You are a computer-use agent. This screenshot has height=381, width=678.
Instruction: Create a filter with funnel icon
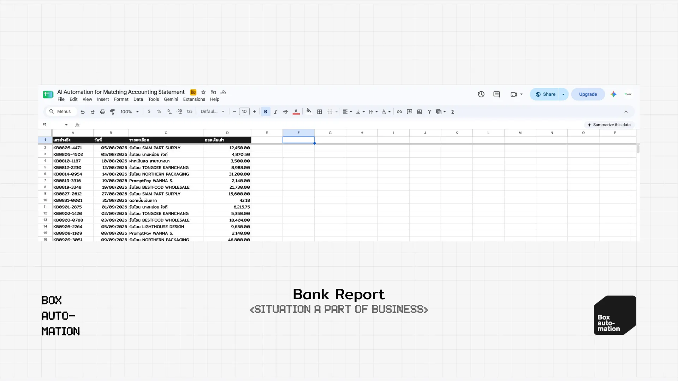click(429, 111)
